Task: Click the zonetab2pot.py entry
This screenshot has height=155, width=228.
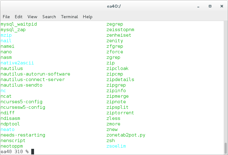Action: click(126, 135)
